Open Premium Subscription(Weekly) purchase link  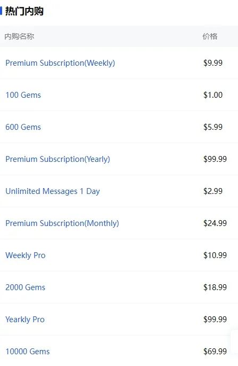pyautogui.click(x=60, y=63)
